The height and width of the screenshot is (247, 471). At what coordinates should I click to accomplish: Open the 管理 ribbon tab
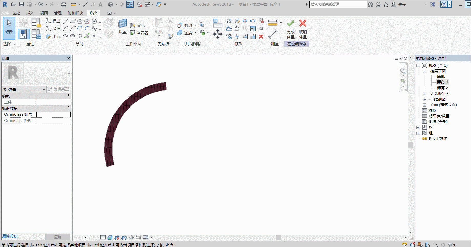(x=58, y=13)
